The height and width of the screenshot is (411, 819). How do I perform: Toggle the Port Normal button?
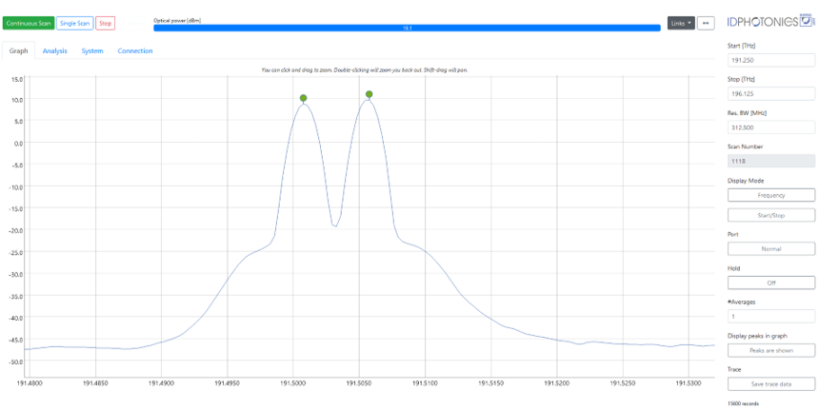coord(770,248)
